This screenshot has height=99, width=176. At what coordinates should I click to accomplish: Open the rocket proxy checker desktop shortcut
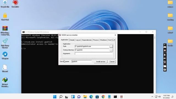5,43
